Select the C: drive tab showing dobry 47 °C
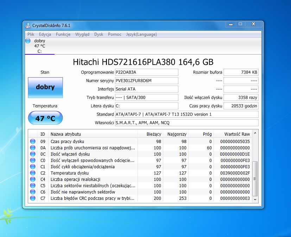 pos(39,46)
